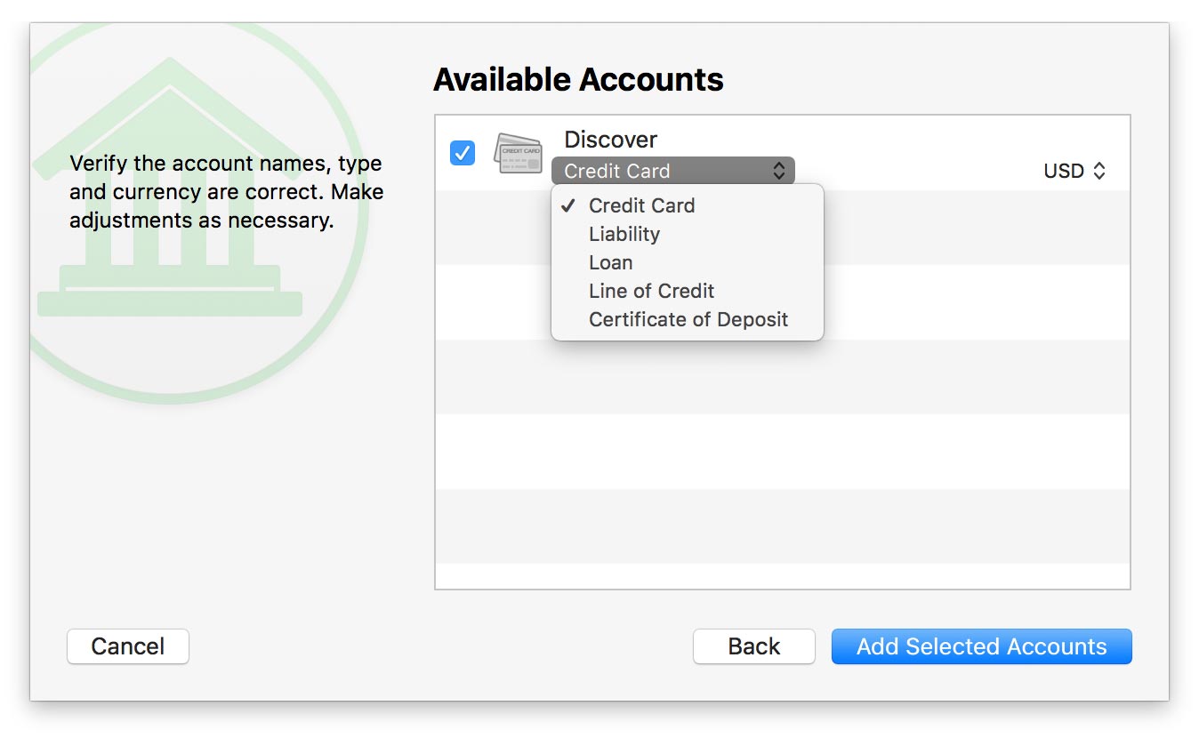Click the arrows next to USD
Screen dimensions: 1199x738
(1099, 171)
